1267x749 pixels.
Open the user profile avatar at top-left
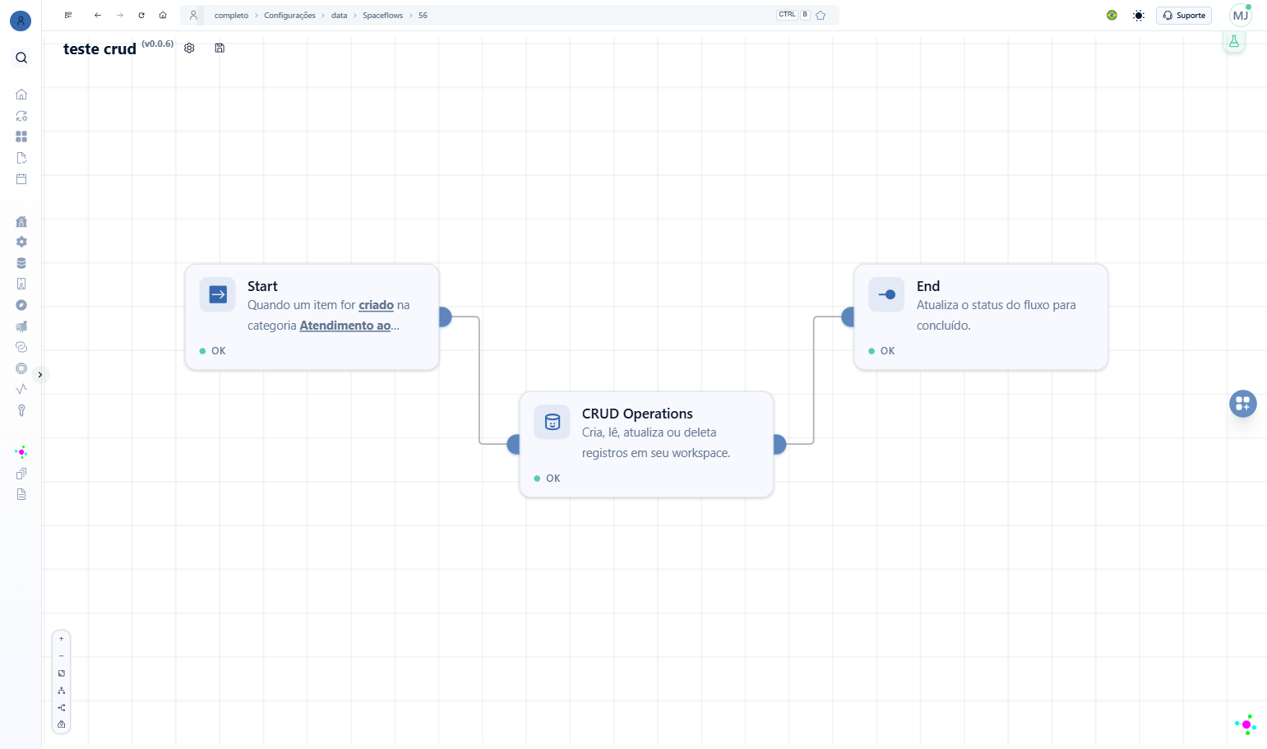click(x=21, y=21)
